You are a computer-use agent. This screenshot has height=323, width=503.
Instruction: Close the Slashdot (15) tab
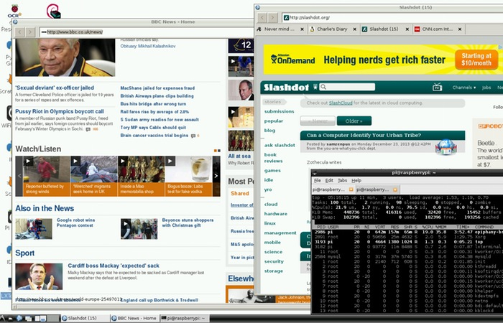coord(407,29)
